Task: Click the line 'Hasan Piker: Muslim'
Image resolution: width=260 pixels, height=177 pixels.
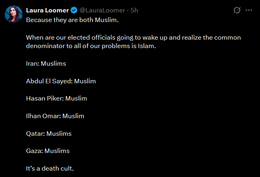Action: (56, 99)
